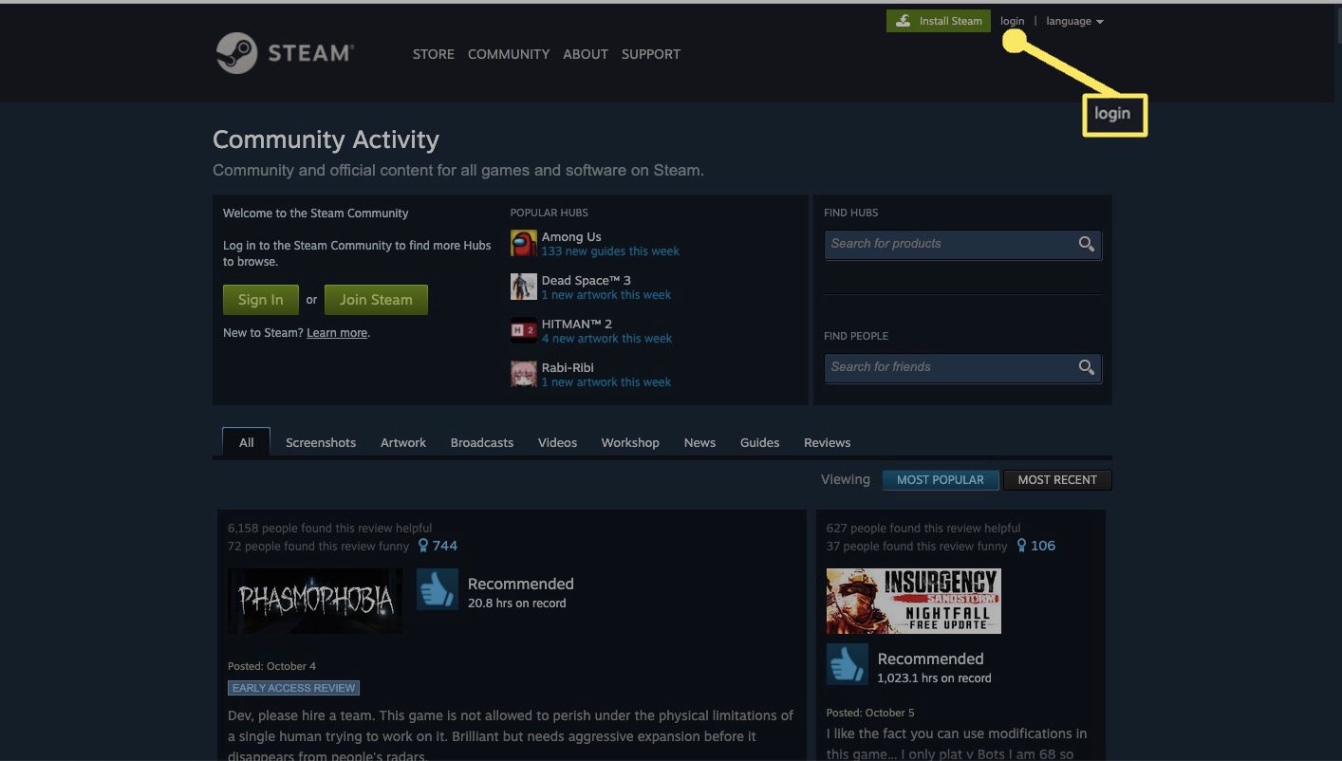1342x761 pixels.
Task: Open 133 new guides this week link
Action: pyautogui.click(x=610, y=251)
